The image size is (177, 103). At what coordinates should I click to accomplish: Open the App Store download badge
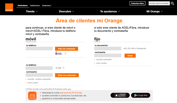point(120,95)
